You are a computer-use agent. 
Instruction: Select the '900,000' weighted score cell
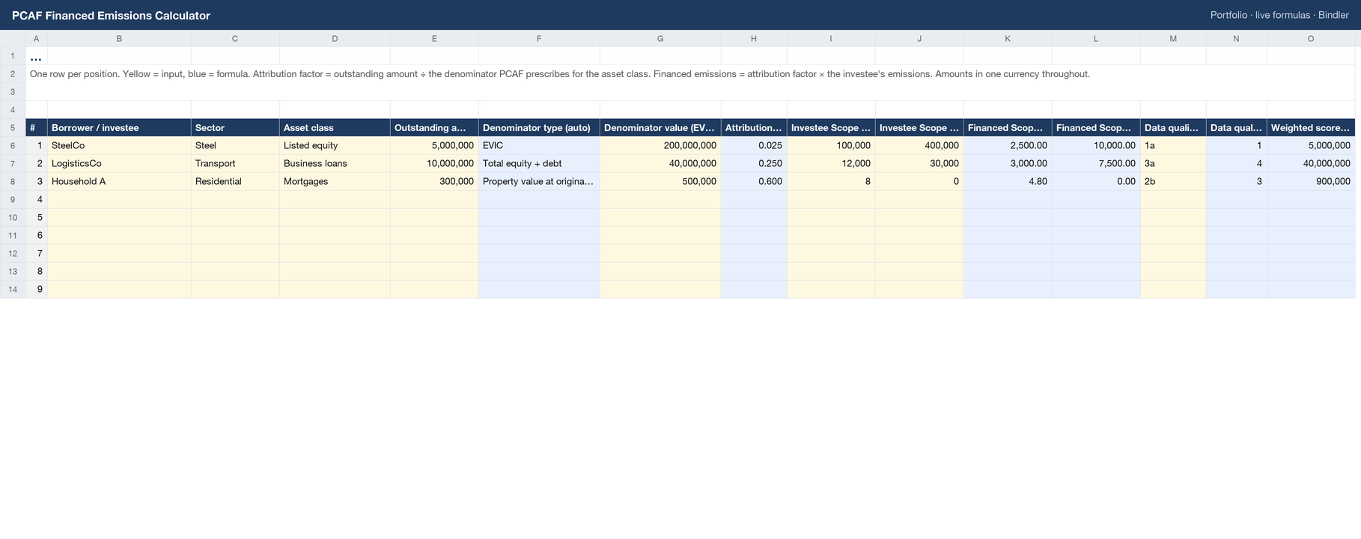coord(1311,181)
